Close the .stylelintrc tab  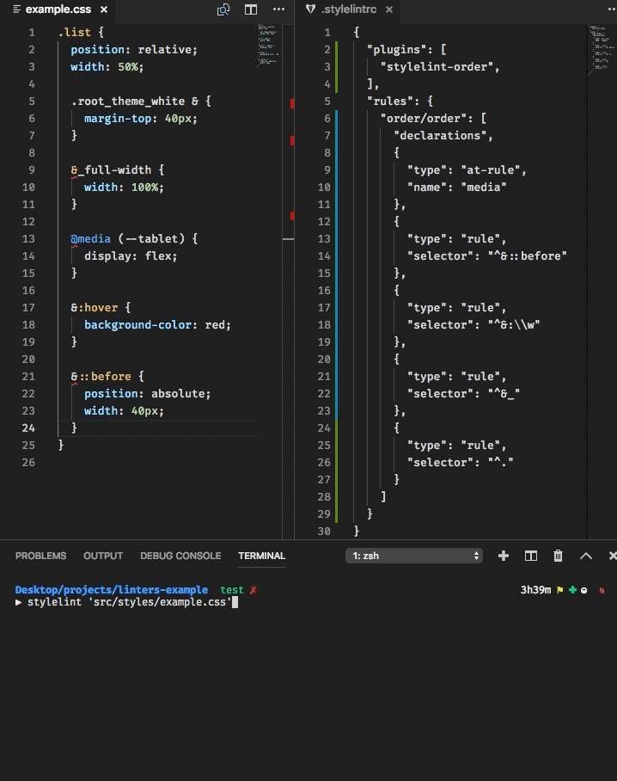pos(389,9)
